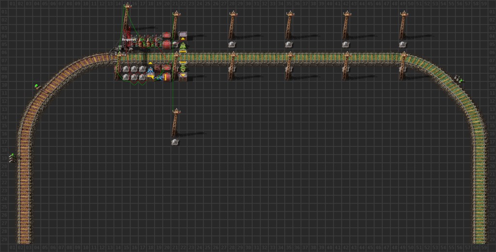
Task: Click the lower red chest at row 05
Action: (x=167, y=44)
